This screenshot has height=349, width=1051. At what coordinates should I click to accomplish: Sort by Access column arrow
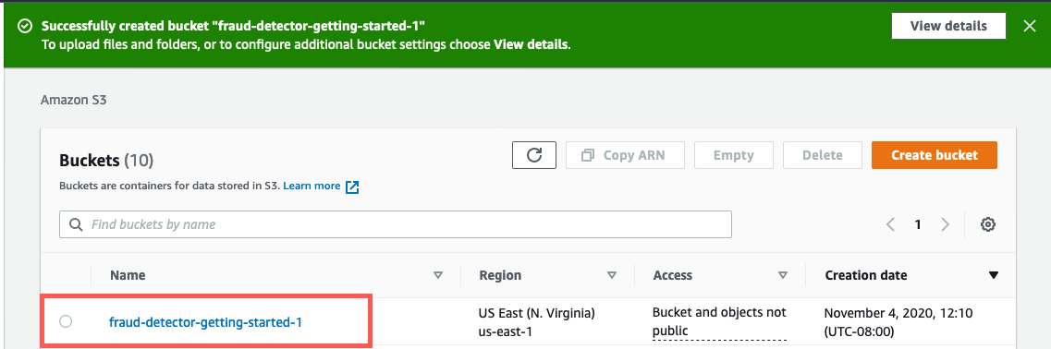[782, 275]
